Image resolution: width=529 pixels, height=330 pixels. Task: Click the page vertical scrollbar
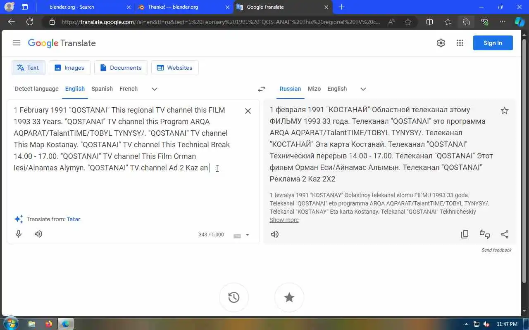point(525,161)
